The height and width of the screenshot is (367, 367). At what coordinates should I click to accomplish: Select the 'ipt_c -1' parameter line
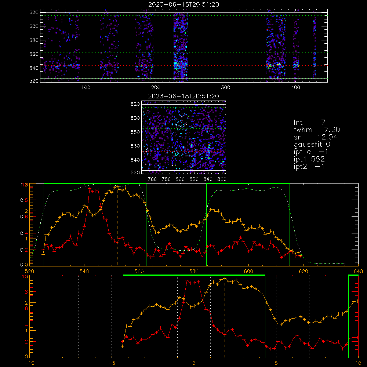tap(311, 152)
